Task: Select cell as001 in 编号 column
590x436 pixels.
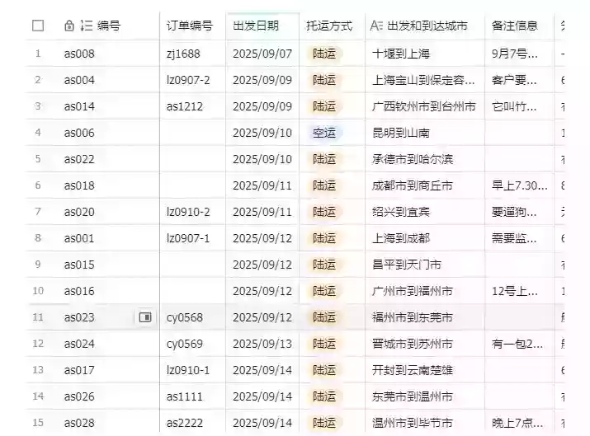Action: click(x=79, y=238)
